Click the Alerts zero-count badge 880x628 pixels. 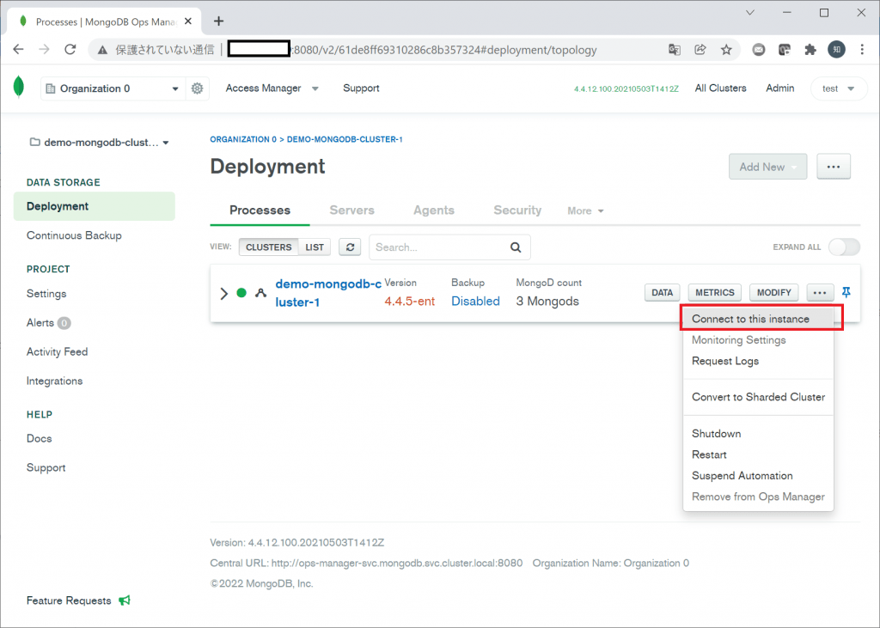click(x=64, y=322)
